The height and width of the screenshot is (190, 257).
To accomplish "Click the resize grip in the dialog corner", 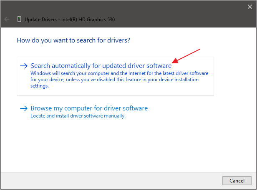I will click(254, 187).
